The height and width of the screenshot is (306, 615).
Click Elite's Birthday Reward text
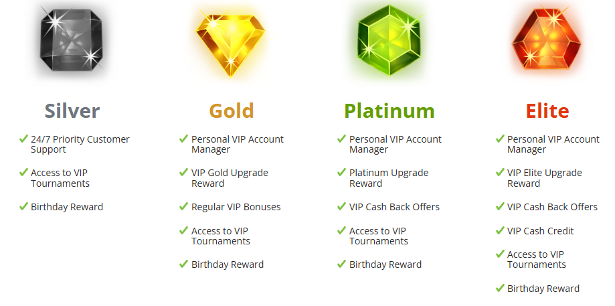pos(543,289)
